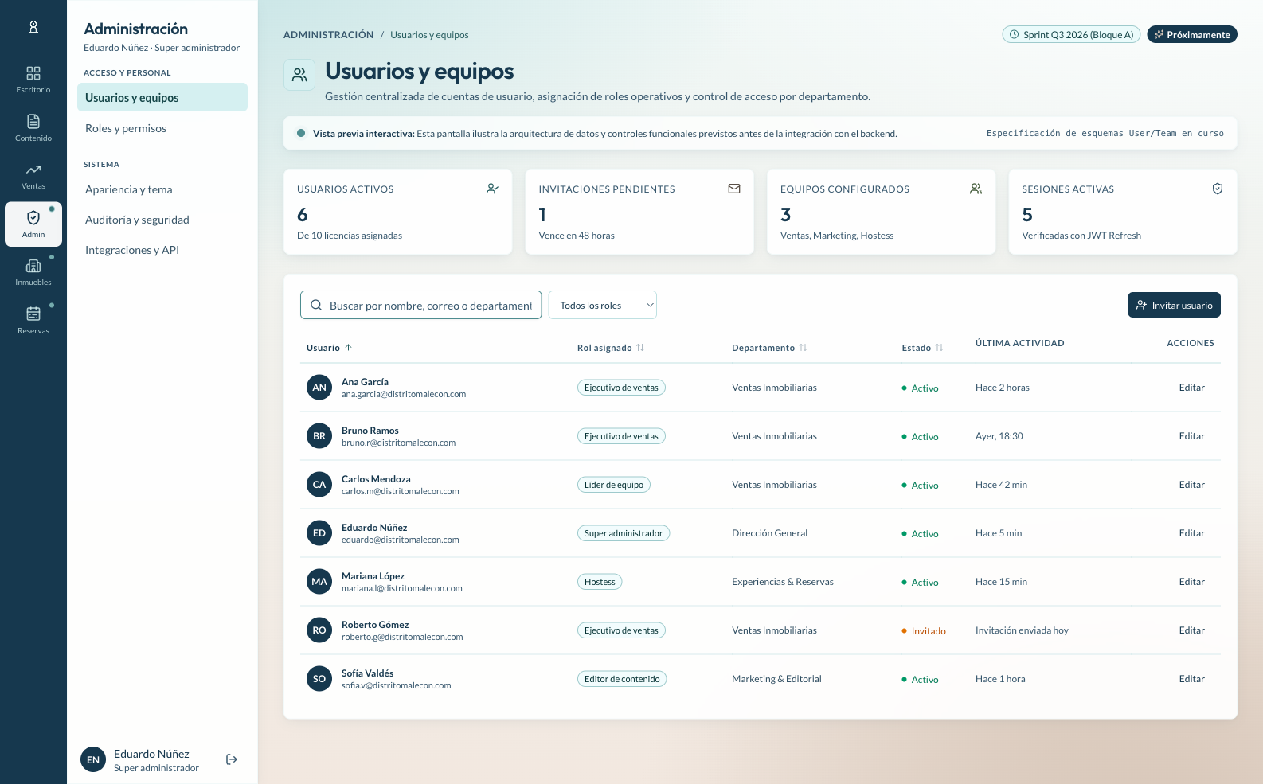Click the EN avatar in the footer

[93, 760]
